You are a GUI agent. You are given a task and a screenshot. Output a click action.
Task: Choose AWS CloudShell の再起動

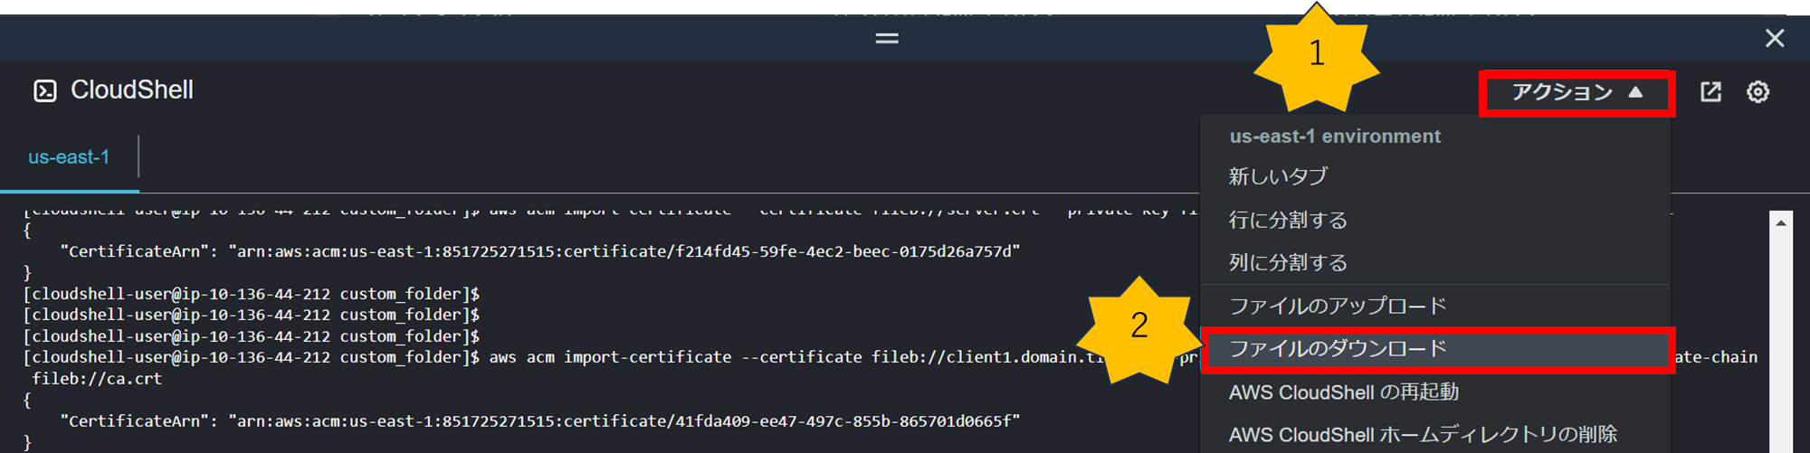(1434, 392)
